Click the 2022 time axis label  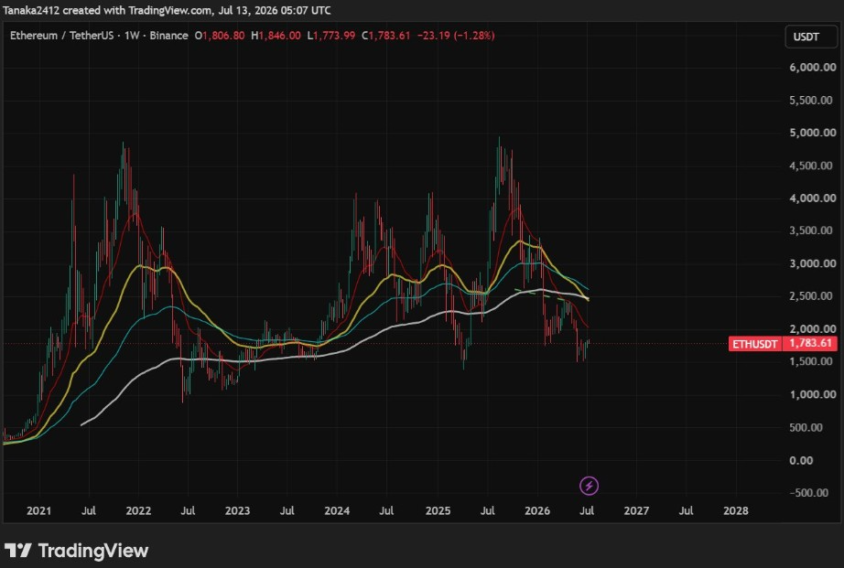coord(138,511)
